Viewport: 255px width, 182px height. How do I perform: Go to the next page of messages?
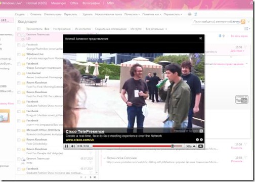[x=91, y=177]
